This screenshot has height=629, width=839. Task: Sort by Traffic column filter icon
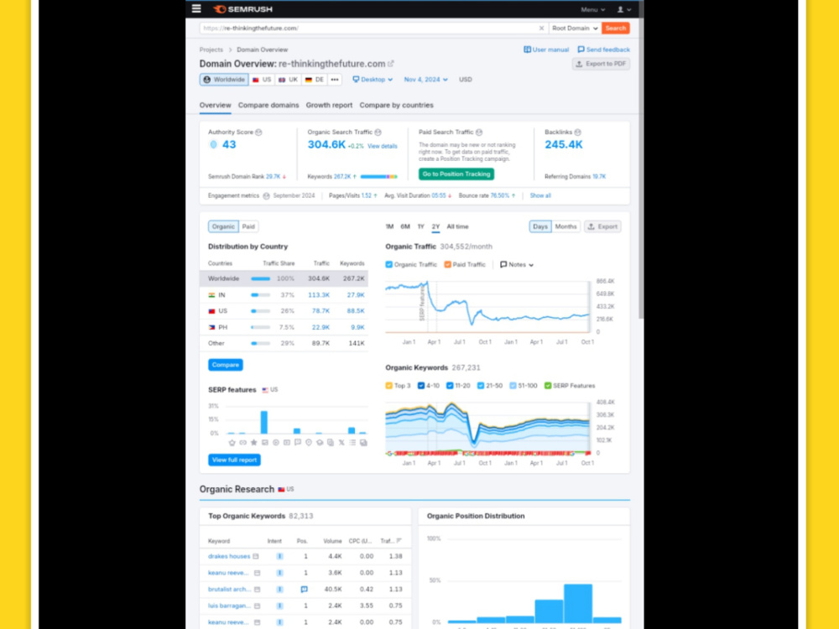click(x=399, y=541)
